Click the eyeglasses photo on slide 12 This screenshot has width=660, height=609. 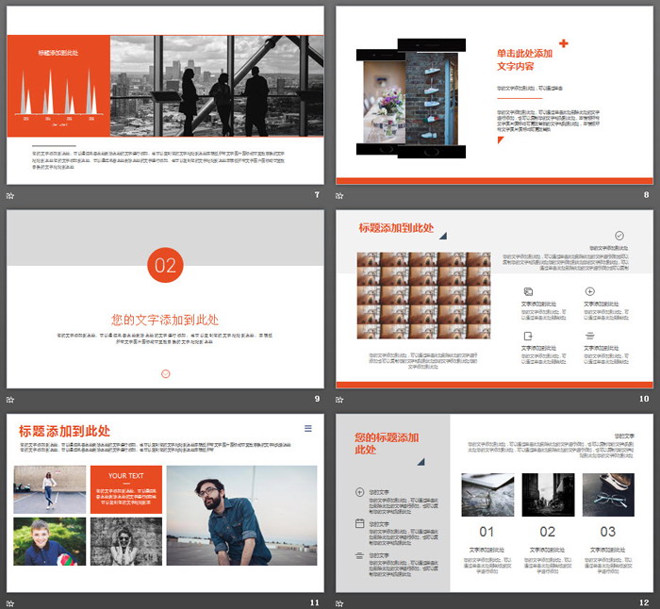point(608,495)
